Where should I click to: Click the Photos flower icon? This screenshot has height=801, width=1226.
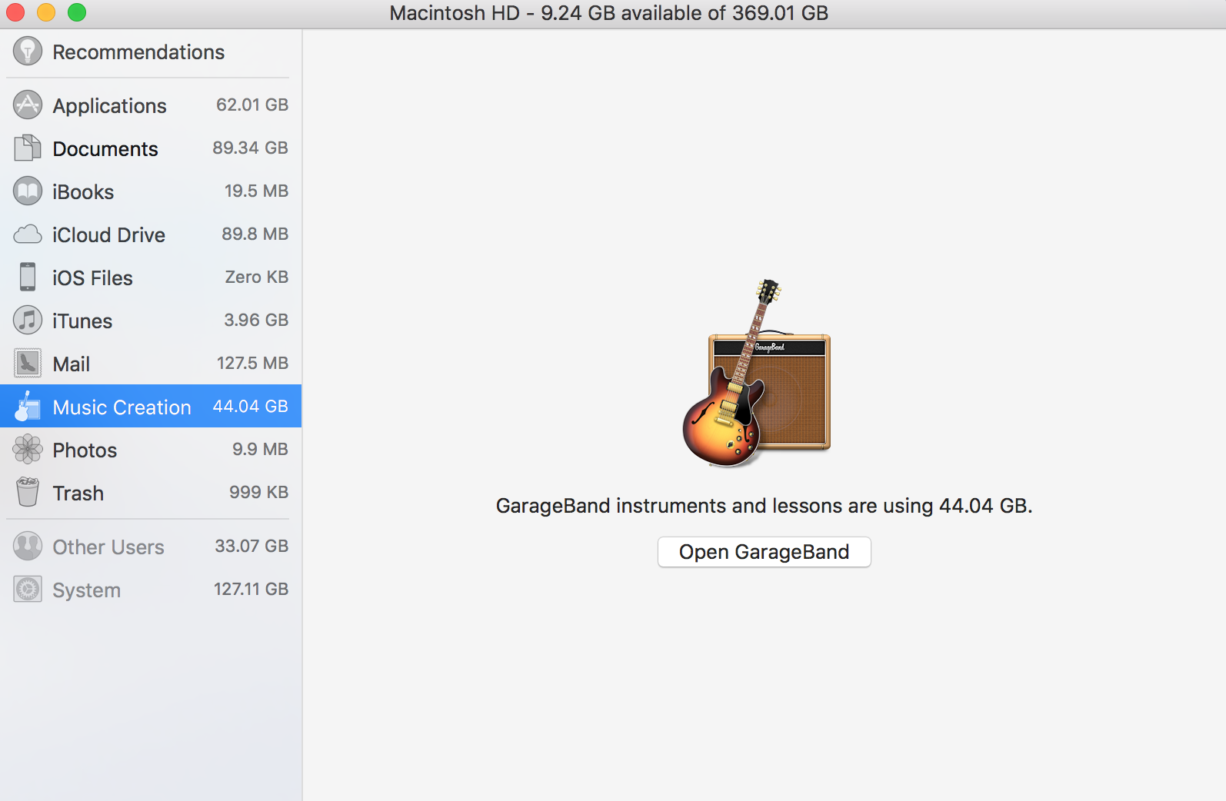[28, 449]
